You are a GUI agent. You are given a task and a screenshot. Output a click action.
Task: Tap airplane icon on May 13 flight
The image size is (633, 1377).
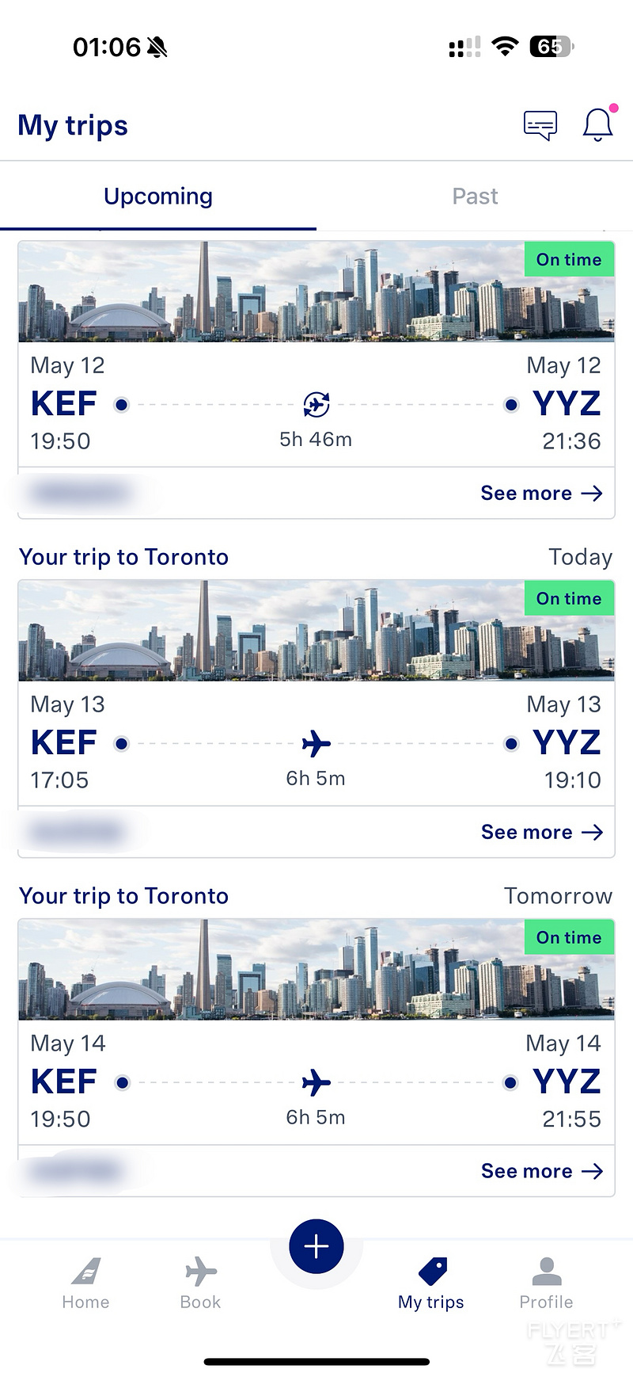[x=316, y=743]
